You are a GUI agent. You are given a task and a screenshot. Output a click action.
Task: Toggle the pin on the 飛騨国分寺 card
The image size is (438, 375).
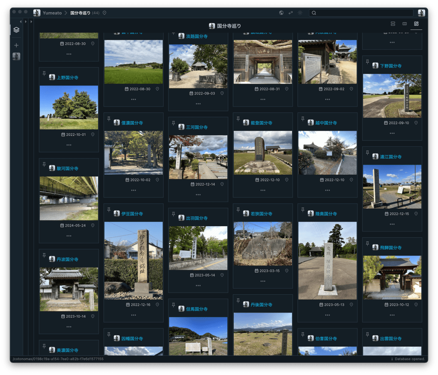[367, 244]
